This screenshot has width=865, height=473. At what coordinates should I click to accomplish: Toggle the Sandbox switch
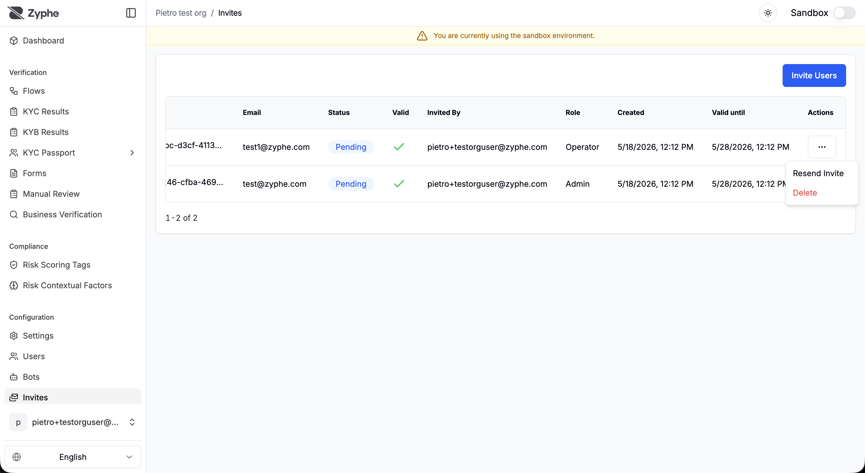pos(844,13)
